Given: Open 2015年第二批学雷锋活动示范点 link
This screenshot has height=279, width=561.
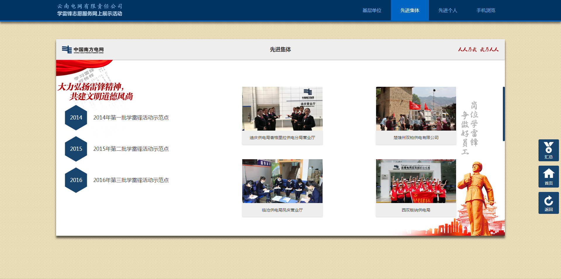Looking at the screenshot, I should point(131,149).
